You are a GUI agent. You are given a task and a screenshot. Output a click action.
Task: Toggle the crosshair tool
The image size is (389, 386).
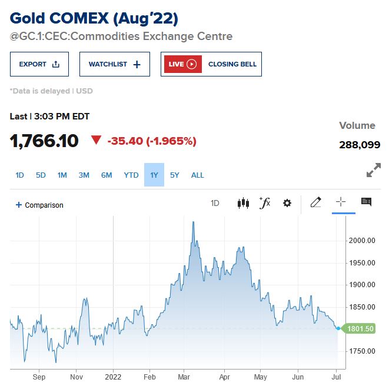(340, 202)
